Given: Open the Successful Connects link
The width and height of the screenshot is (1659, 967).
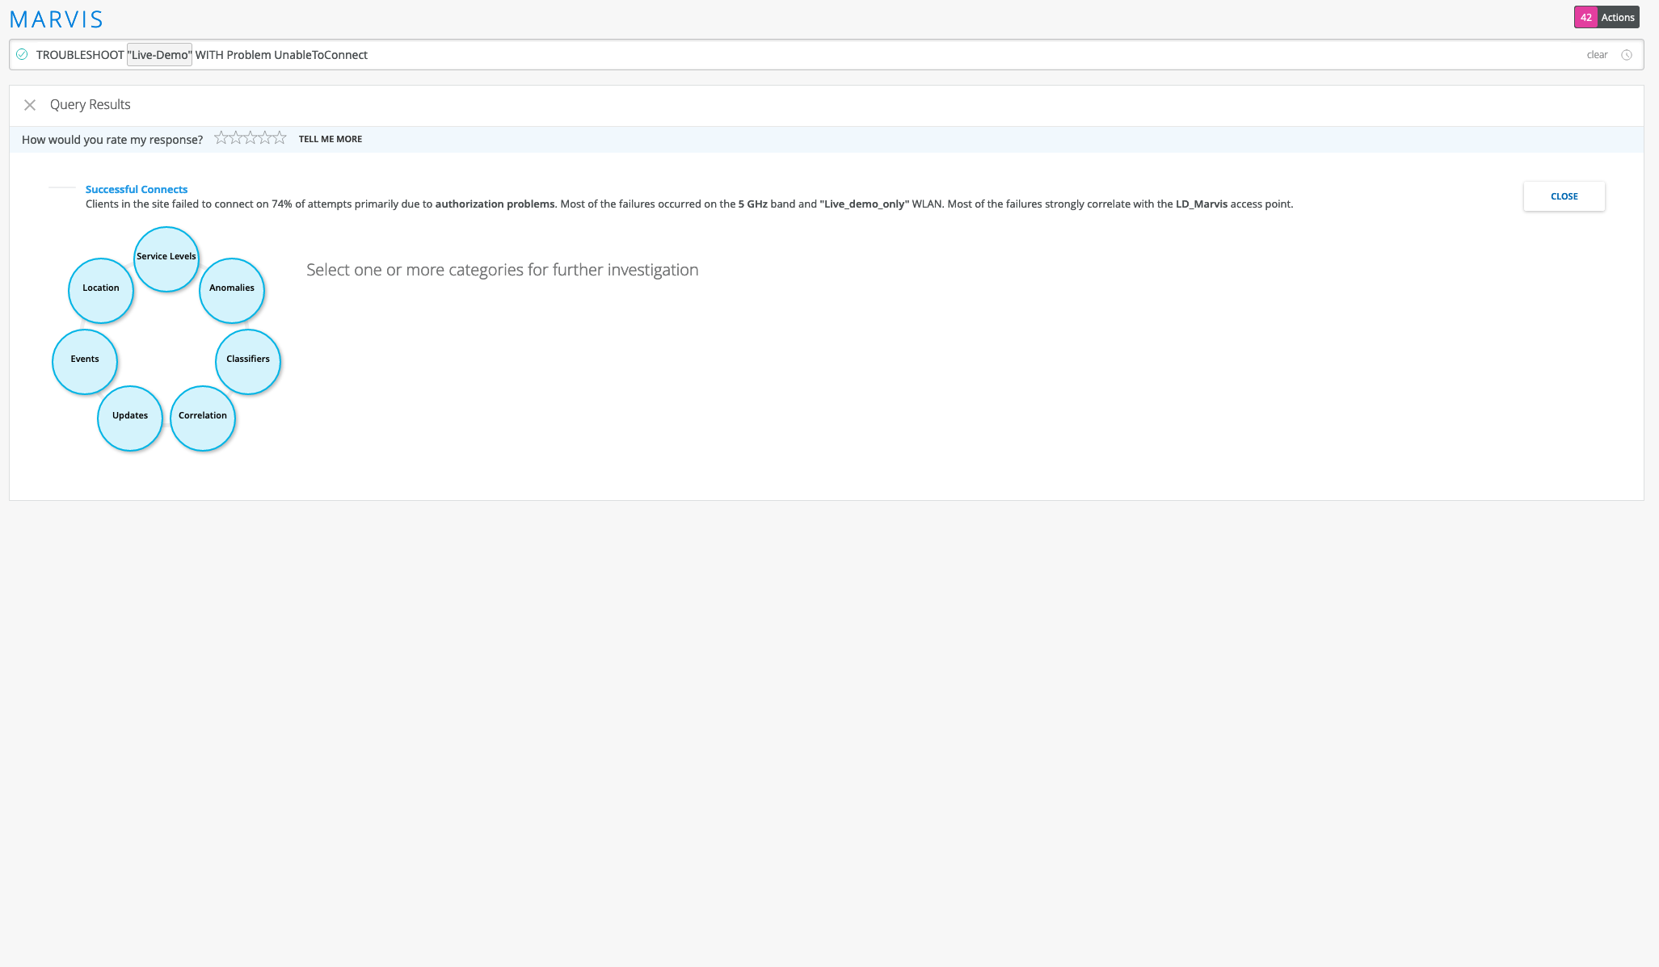Looking at the screenshot, I should pos(137,189).
